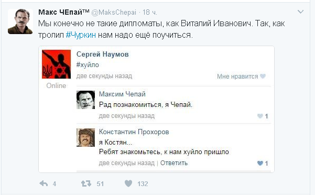Open the 18 ч. timestamp link

tap(150, 13)
